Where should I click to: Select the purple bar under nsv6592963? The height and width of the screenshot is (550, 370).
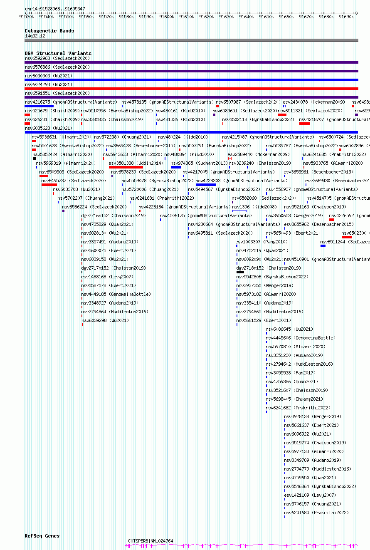(x=191, y=62)
